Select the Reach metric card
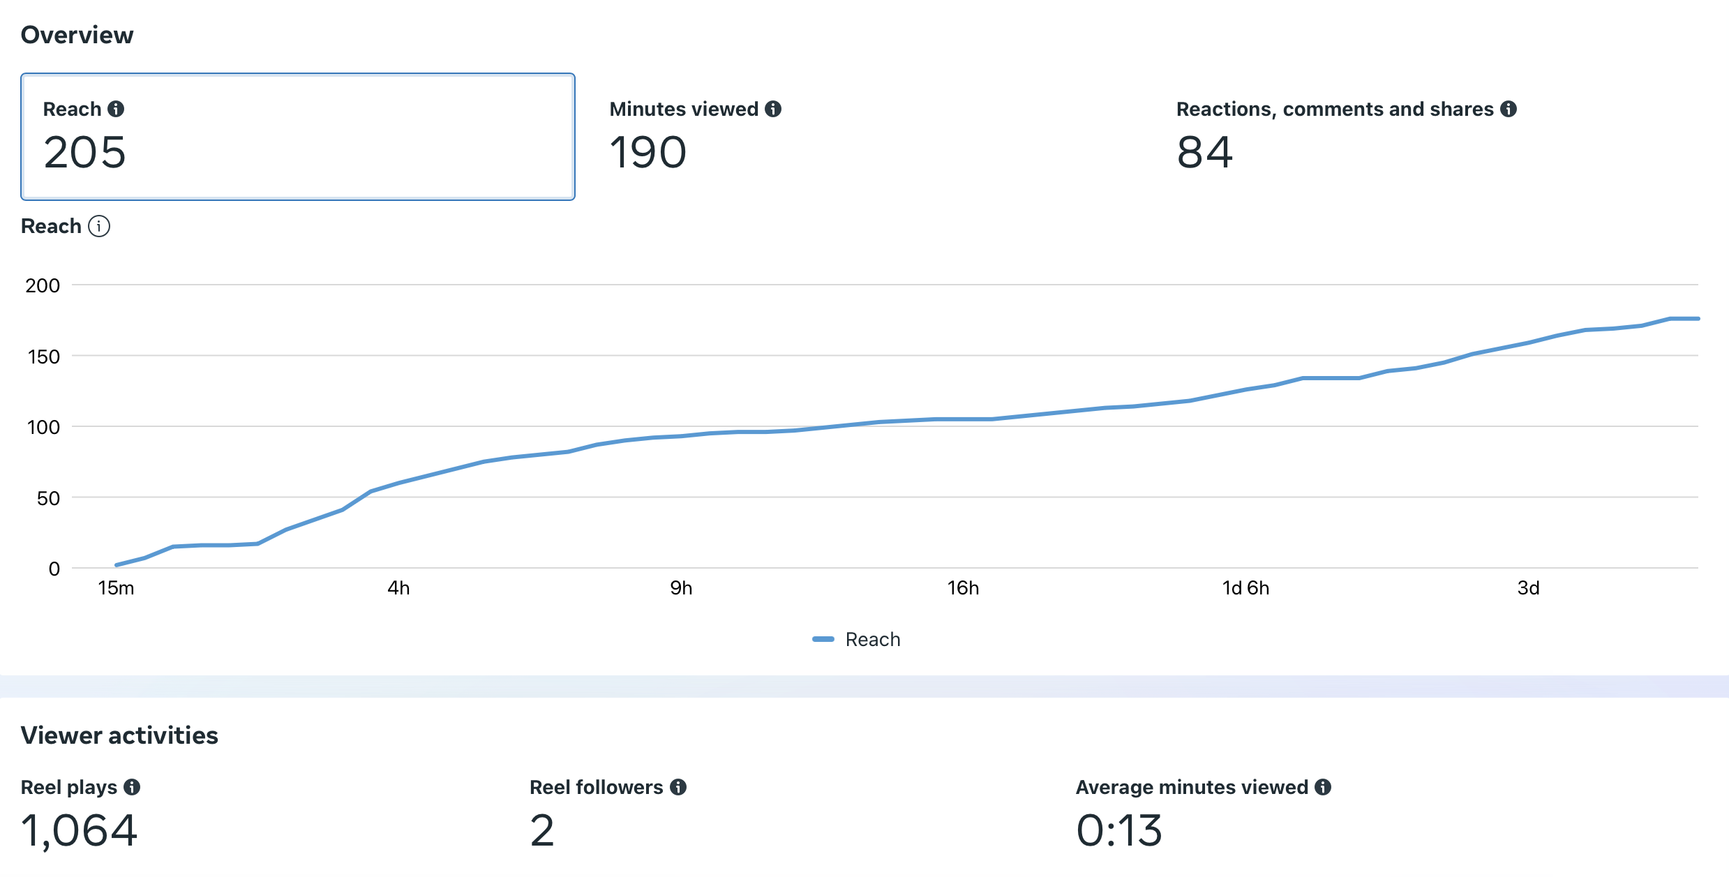The image size is (1729, 877). [298, 137]
